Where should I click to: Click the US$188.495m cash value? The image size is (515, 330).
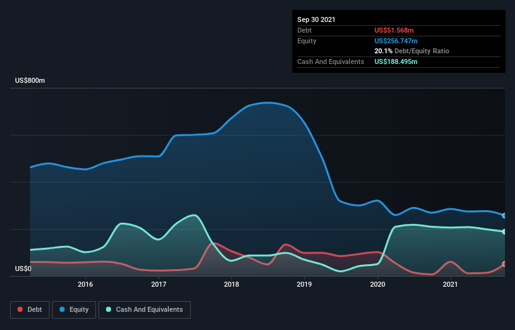click(x=396, y=61)
